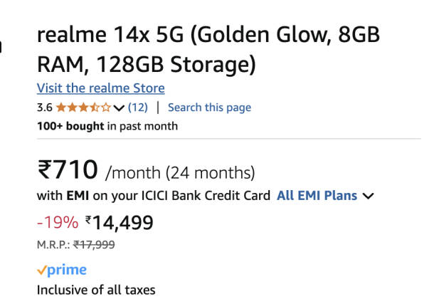Click the 24 months tenure text
This screenshot has width=434, height=299.
click(x=210, y=173)
